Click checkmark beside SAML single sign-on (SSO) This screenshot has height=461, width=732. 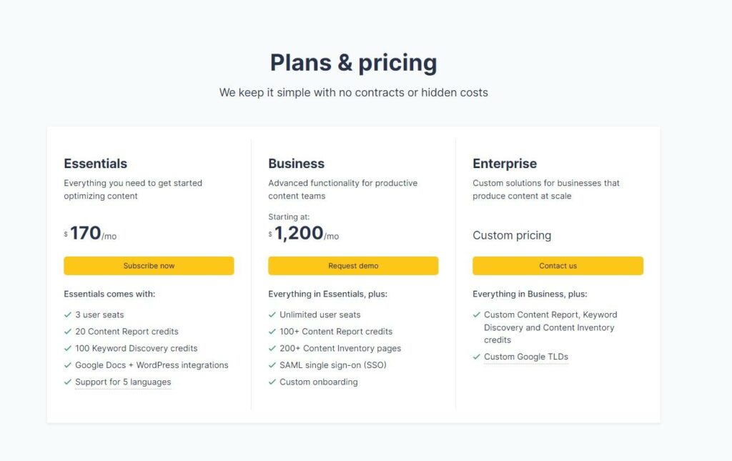[272, 365]
